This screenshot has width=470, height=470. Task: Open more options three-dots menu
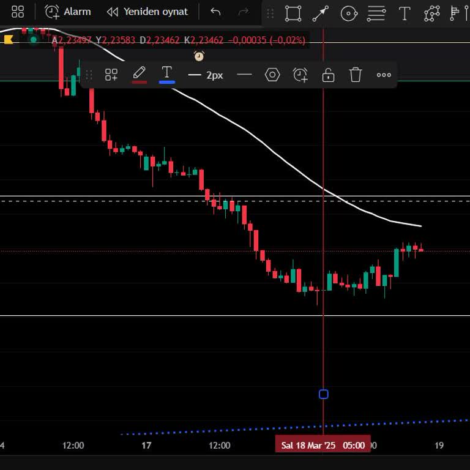coord(384,75)
